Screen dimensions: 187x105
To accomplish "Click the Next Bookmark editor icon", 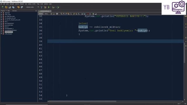I will (x=76, y=14).
